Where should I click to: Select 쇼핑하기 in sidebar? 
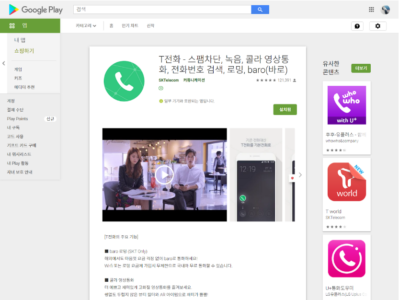(24, 51)
